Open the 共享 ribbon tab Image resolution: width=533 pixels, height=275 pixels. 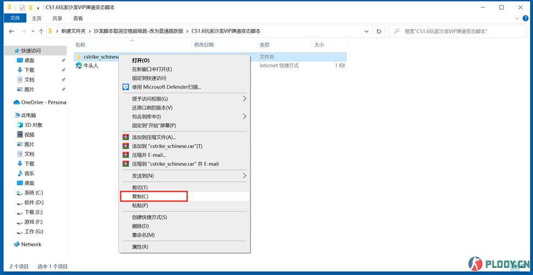click(x=57, y=18)
